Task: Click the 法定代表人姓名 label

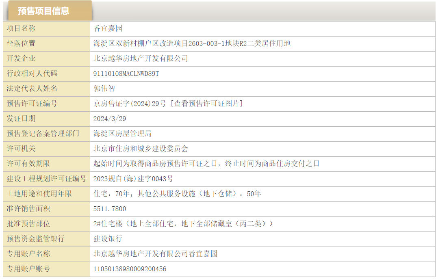Action: pos(32,89)
